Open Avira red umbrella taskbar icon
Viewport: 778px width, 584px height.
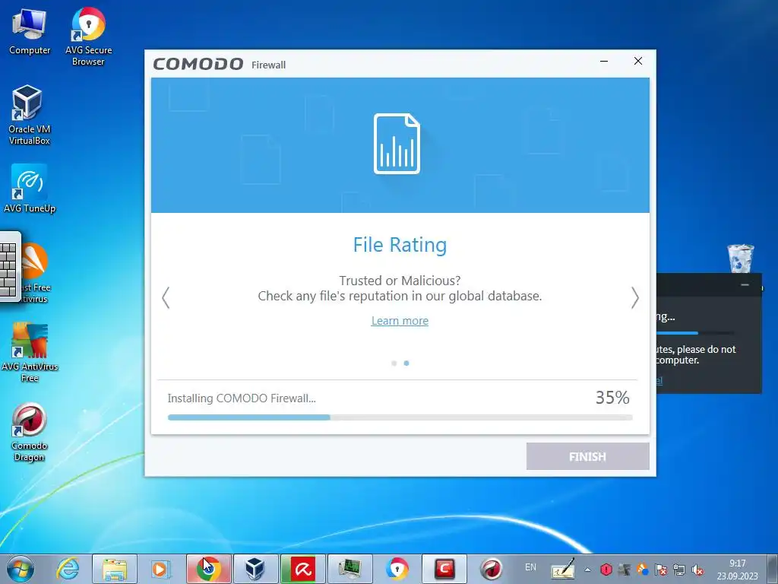302,569
